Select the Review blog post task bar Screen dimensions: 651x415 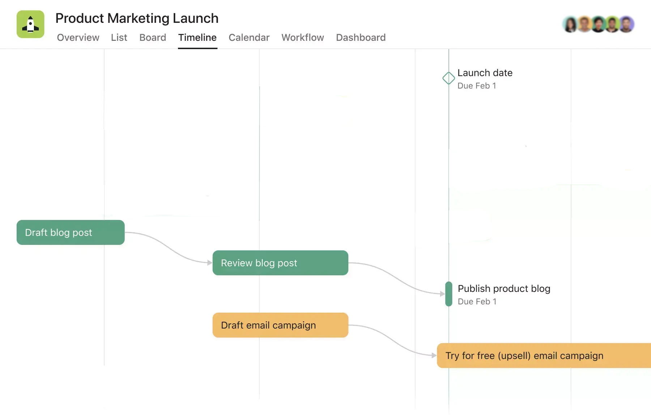pyautogui.click(x=280, y=263)
